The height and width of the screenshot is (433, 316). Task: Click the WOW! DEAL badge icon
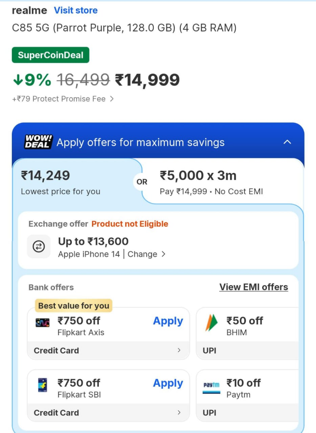pos(38,142)
